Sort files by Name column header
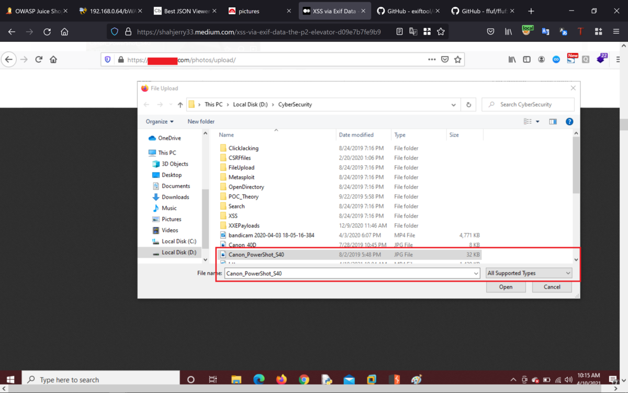The image size is (628, 393). click(226, 135)
